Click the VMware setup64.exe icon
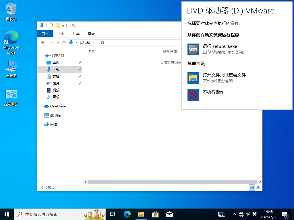294x220 pixels. click(193, 49)
